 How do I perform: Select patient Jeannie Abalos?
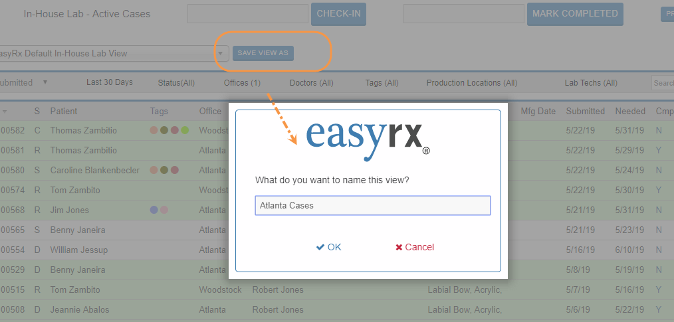coord(80,309)
